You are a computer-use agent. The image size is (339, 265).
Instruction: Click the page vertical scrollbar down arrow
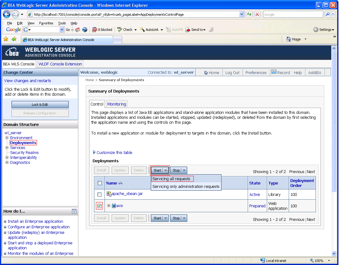(x=334, y=253)
